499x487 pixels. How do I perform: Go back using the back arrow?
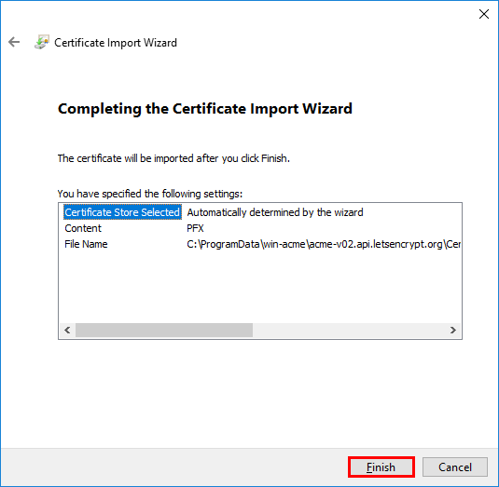click(14, 42)
